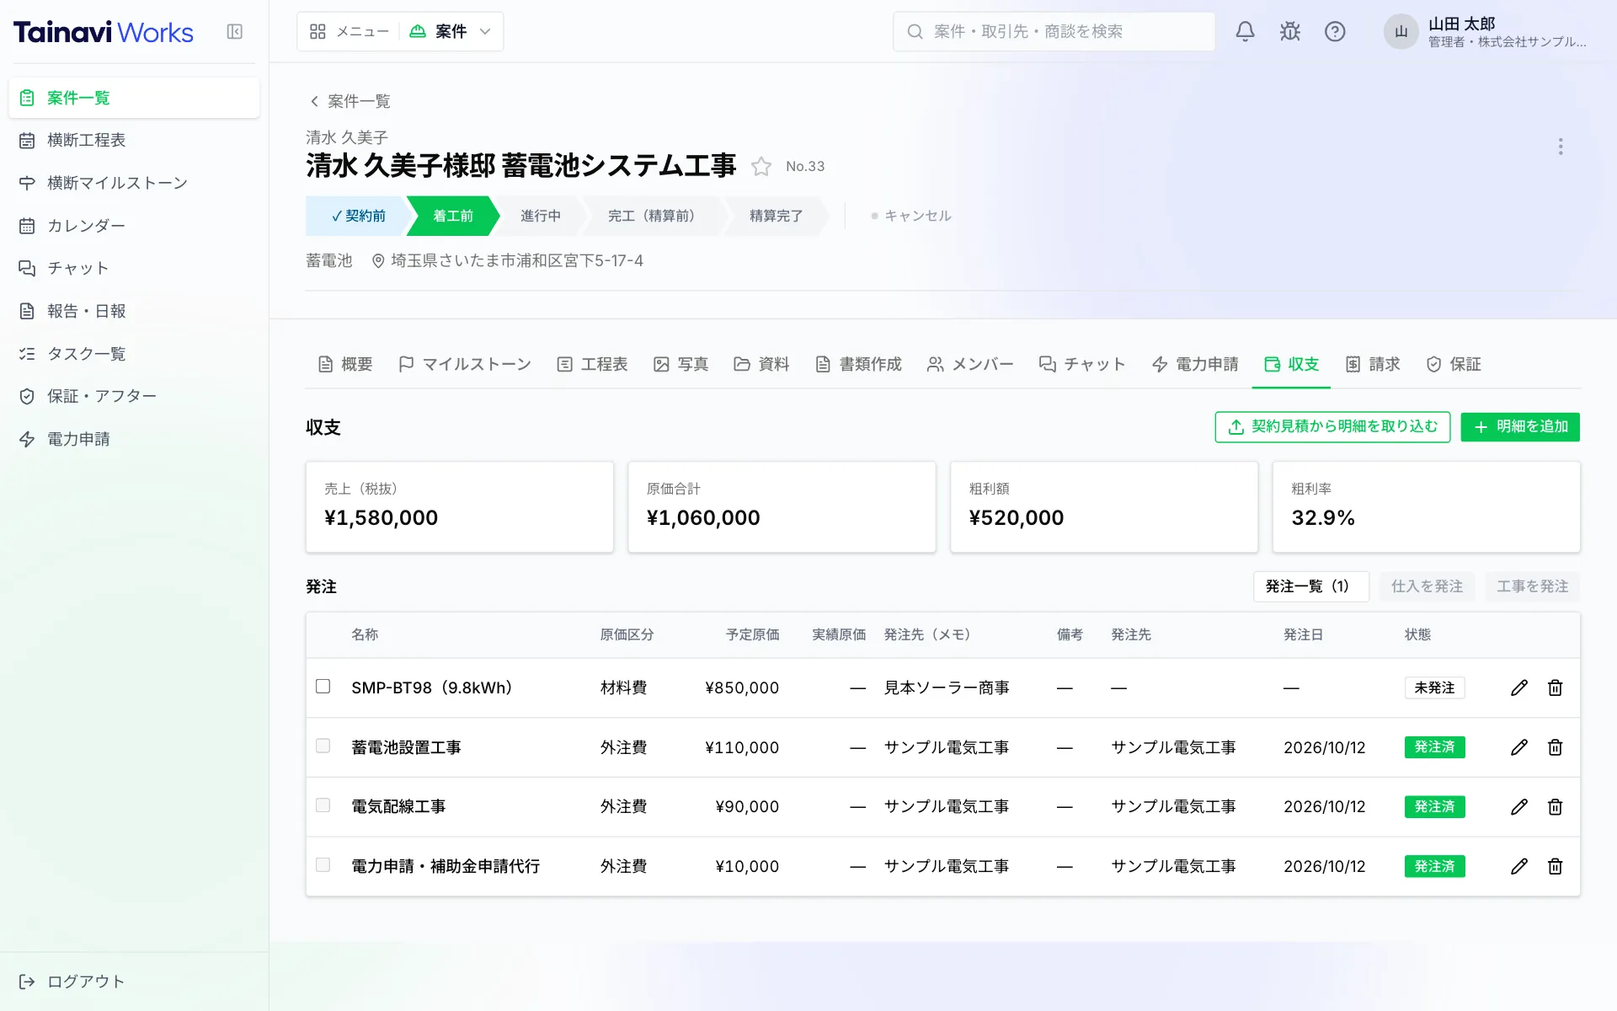Open 保証・アフター in sidebar
1617x1011 pixels.
coord(134,396)
